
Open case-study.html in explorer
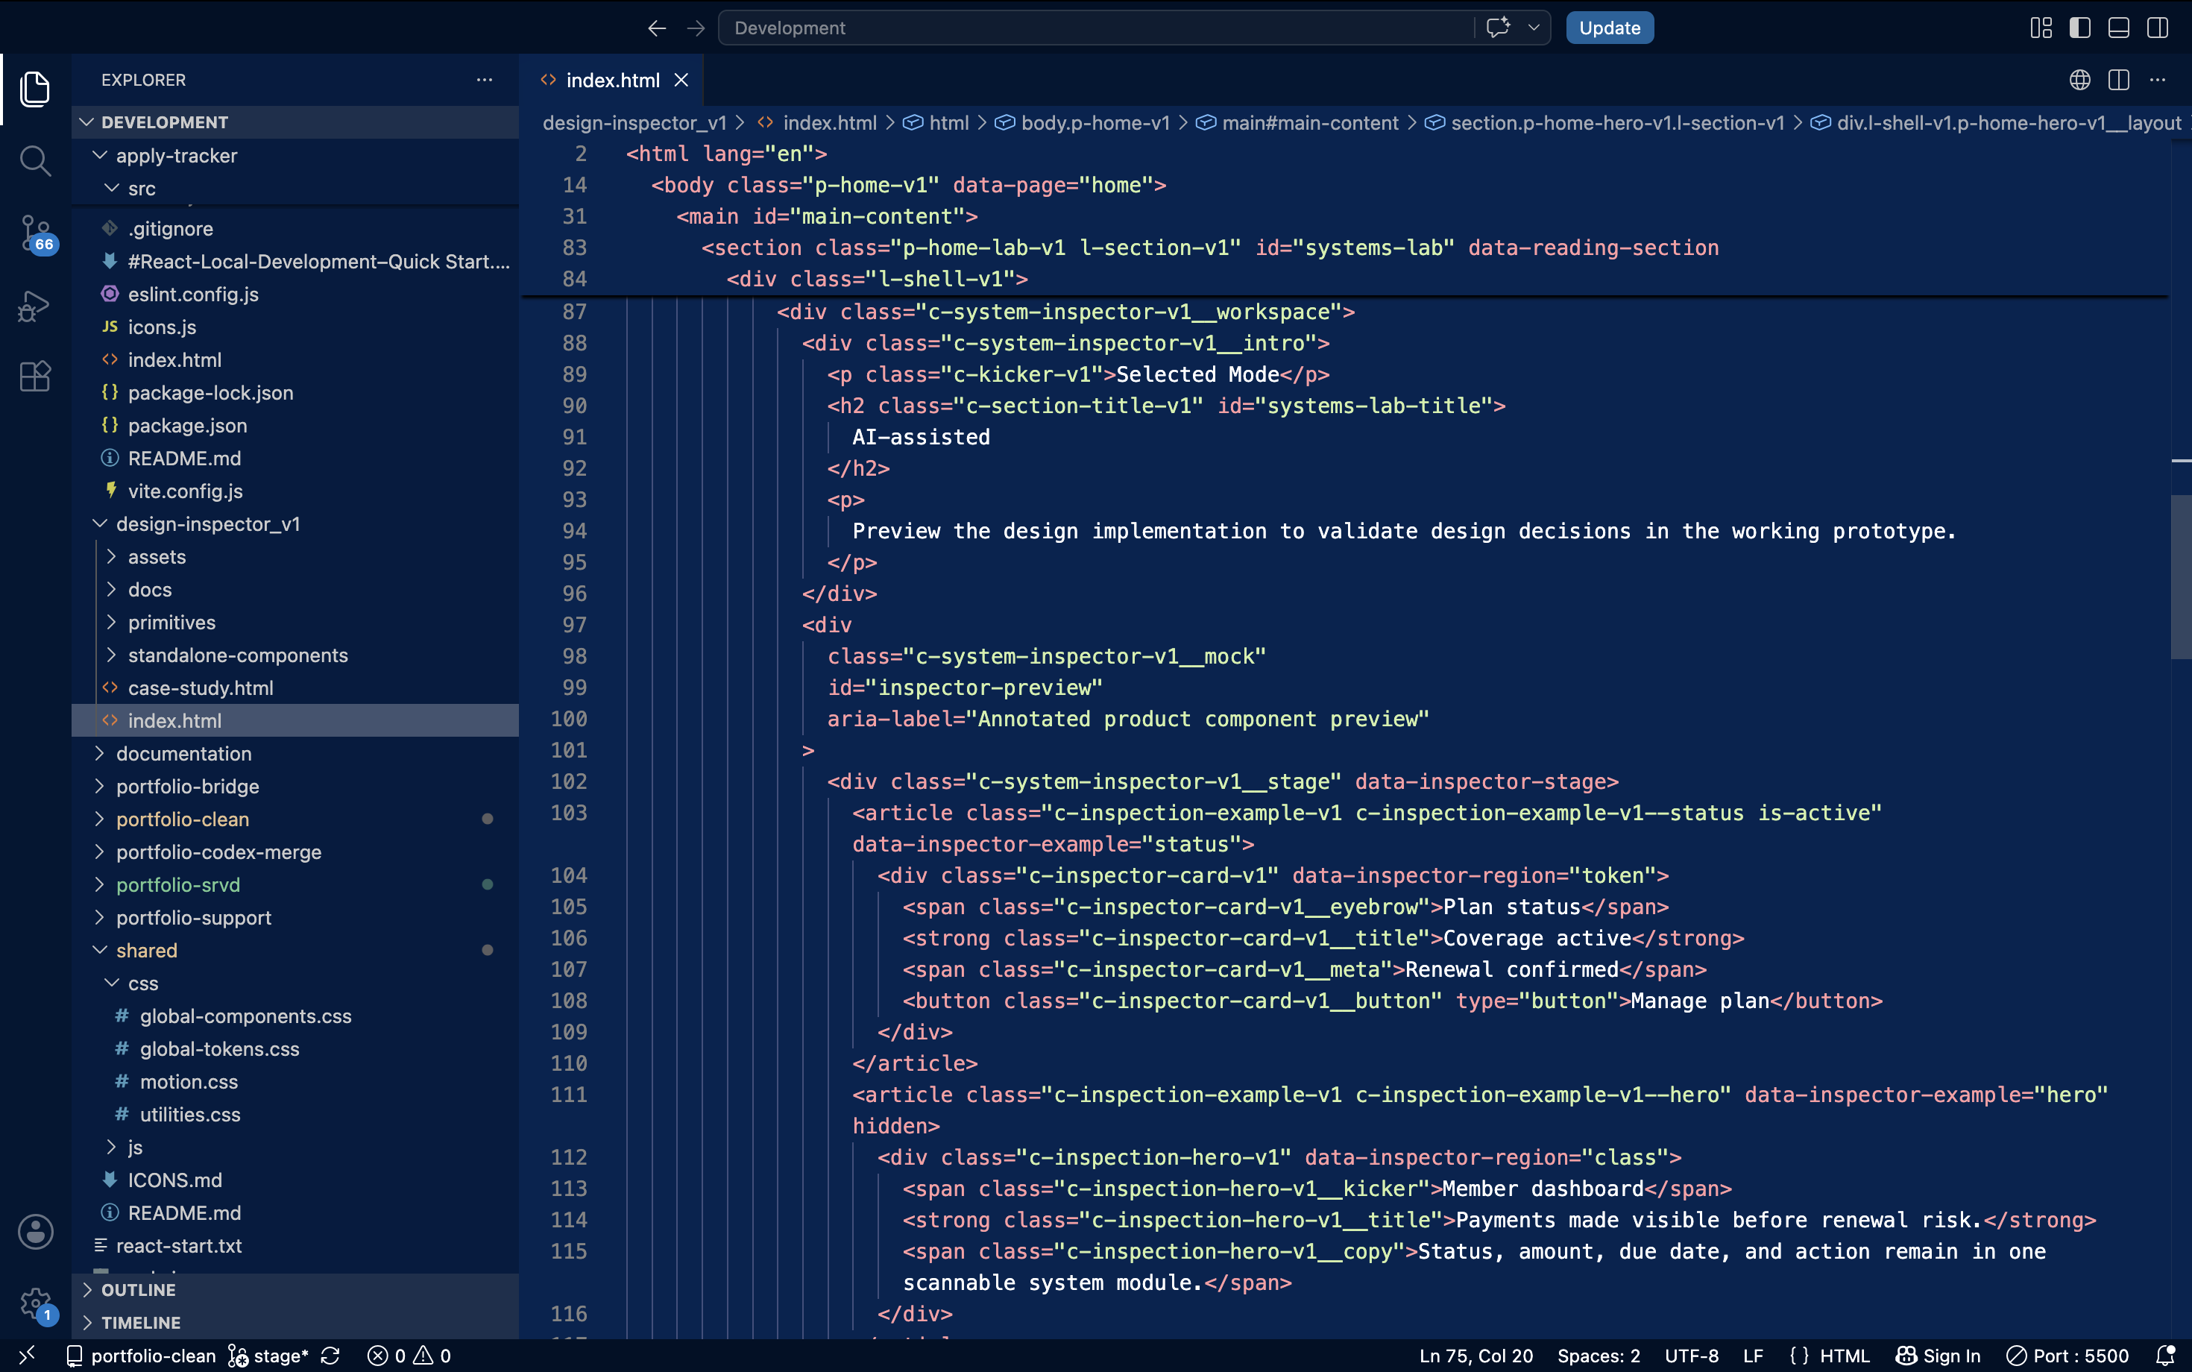[296, 687]
